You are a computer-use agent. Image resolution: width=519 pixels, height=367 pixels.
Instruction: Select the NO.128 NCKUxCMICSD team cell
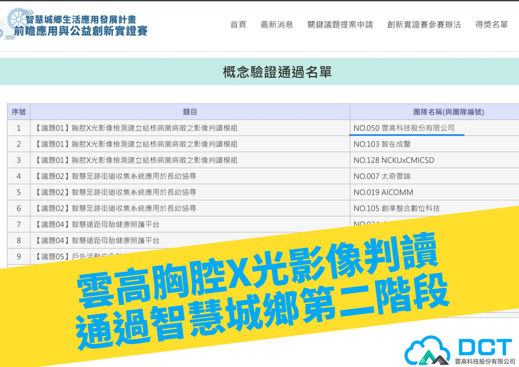pyautogui.click(x=435, y=160)
